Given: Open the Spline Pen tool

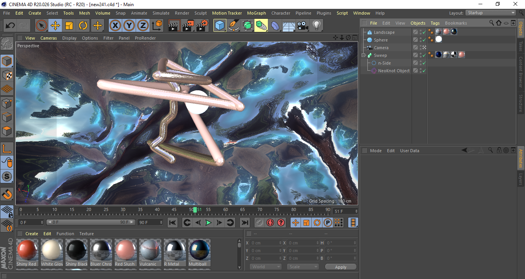Looking at the screenshot, I should [x=234, y=26].
